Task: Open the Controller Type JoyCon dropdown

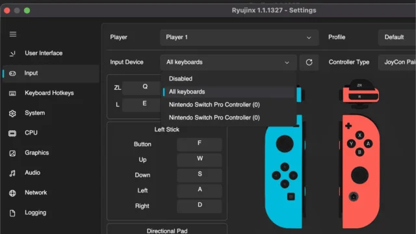Action: [397, 62]
